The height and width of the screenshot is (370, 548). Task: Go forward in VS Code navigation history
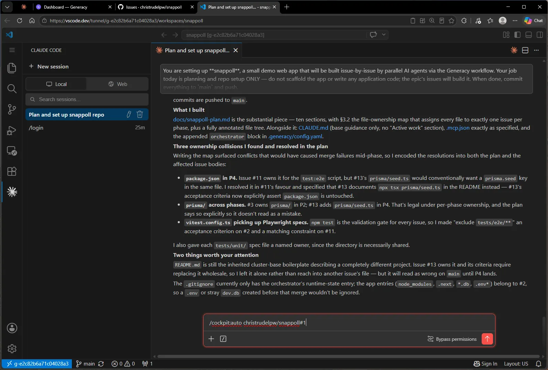175,35
